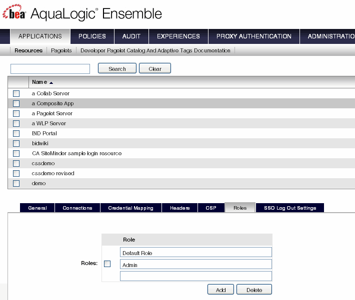Select the 'a Pagelet Server' resource name
This screenshot has height=300, width=355.
[x=52, y=113]
